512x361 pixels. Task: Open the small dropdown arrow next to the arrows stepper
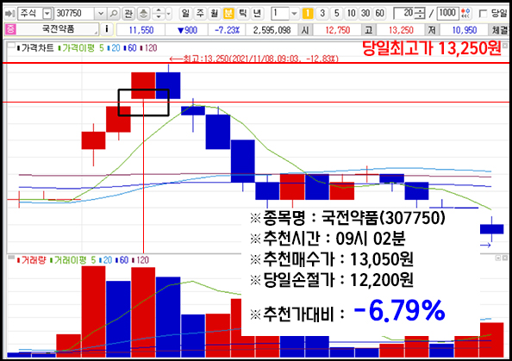point(168,14)
